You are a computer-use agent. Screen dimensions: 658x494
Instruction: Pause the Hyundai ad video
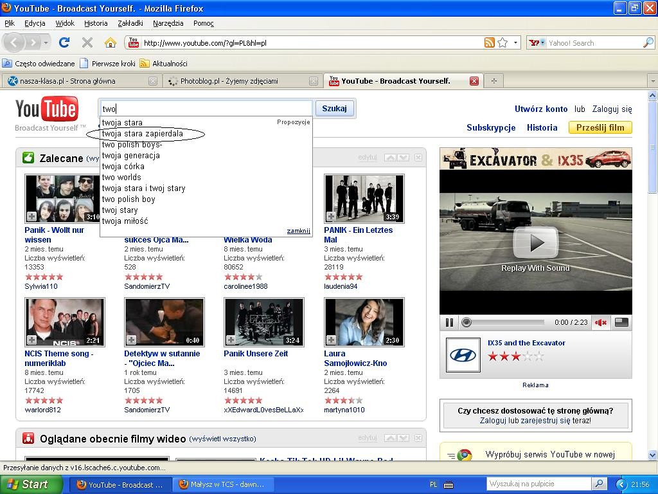click(449, 323)
